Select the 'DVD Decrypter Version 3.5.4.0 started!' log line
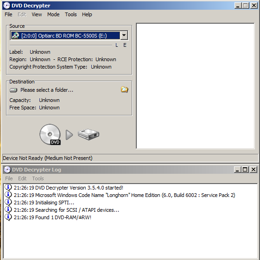This screenshot has width=260, height=260. (x=69, y=188)
